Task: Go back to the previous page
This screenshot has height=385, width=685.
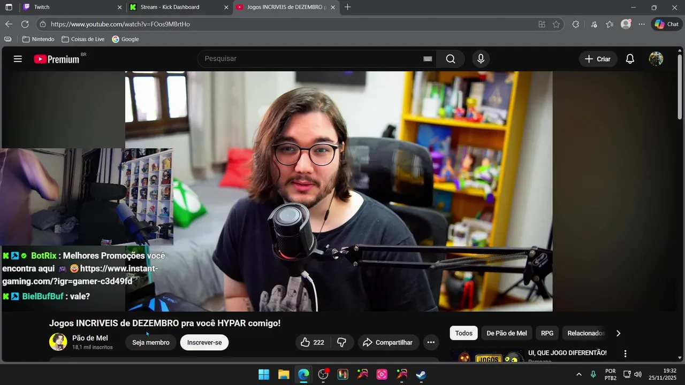Action: [9, 24]
